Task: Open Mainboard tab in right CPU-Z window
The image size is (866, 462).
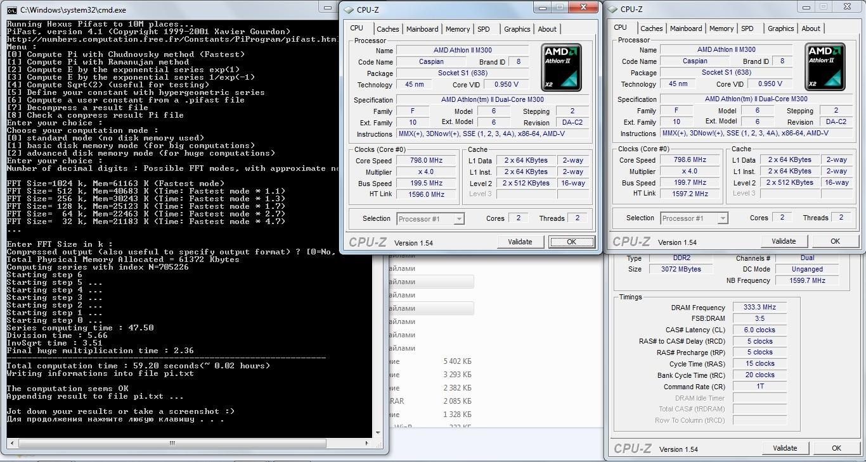Action: [x=686, y=28]
